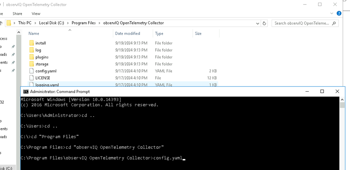Viewport: 350px width, 170px height.
Task: Refresh the current folder view
Action: tap(264, 23)
